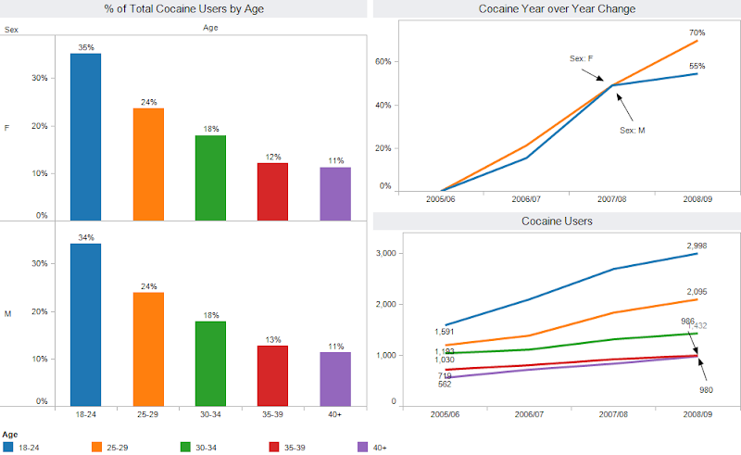Viewport: 741px width, 455px height.
Task: Select the female 18-24 bar labeled 35%
Action: [85, 137]
